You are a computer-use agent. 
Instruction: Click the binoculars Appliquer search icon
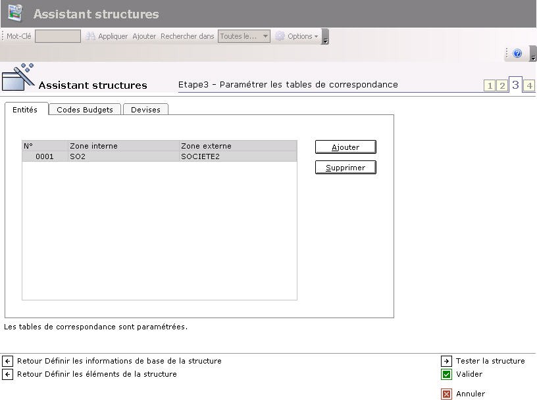(91, 37)
